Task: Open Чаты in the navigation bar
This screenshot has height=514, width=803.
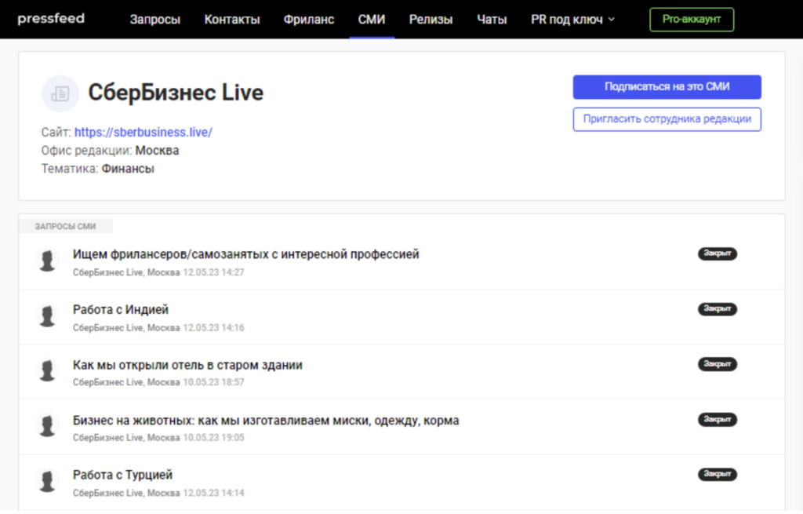Action: [492, 20]
